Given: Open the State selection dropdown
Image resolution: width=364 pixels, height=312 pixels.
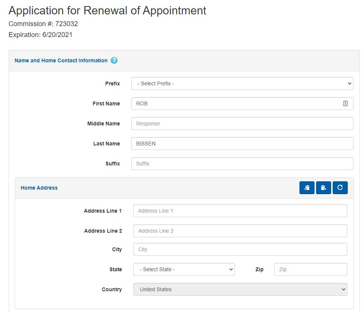Looking at the screenshot, I should click(x=184, y=269).
